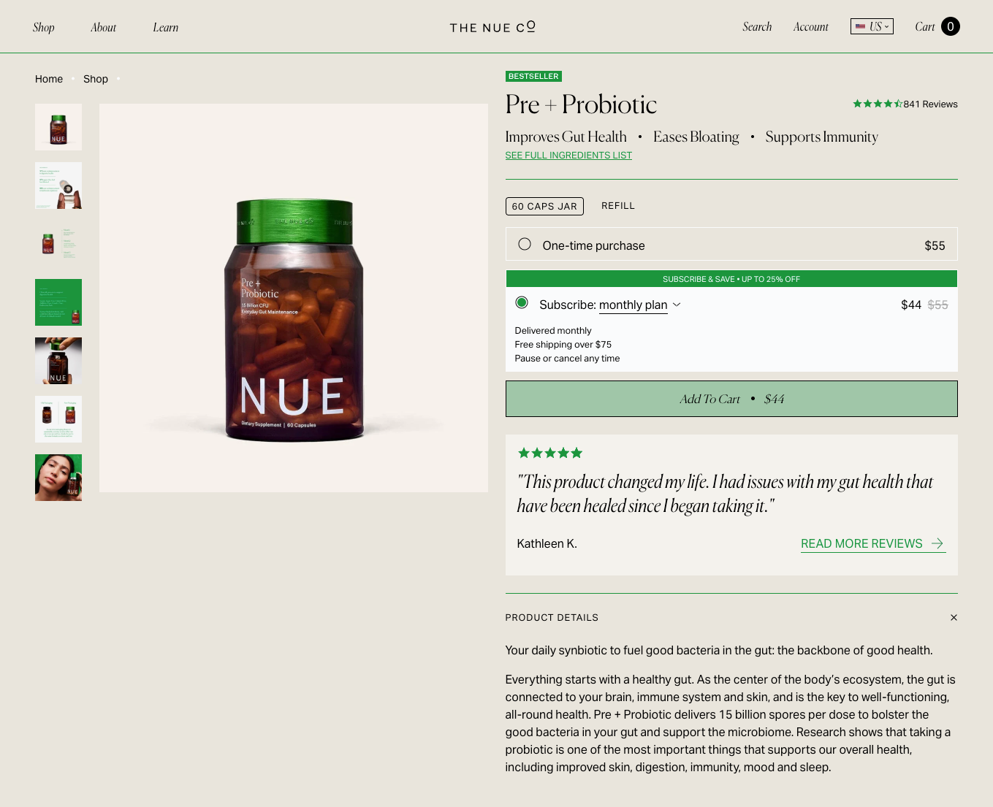Open See Full Ingredients List link
Image resolution: width=993 pixels, height=807 pixels.
pyautogui.click(x=568, y=156)
